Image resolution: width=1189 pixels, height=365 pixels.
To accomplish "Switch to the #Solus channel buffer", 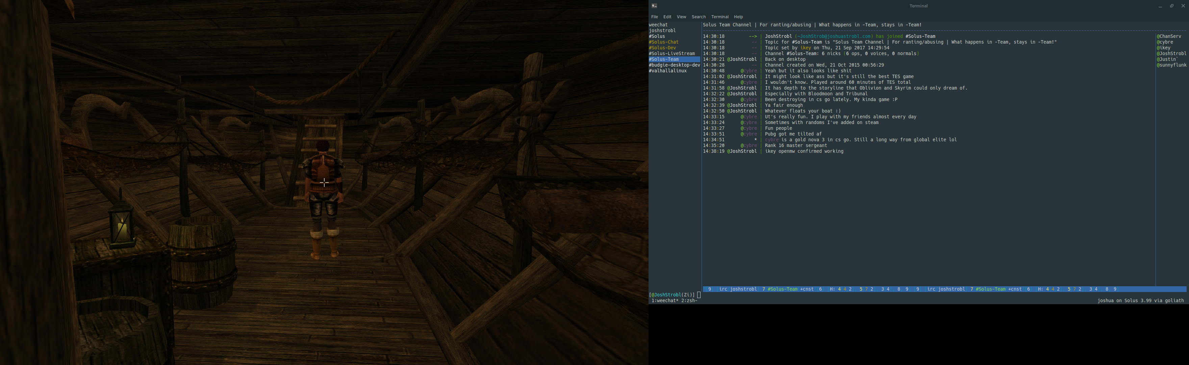I will 657,36.
